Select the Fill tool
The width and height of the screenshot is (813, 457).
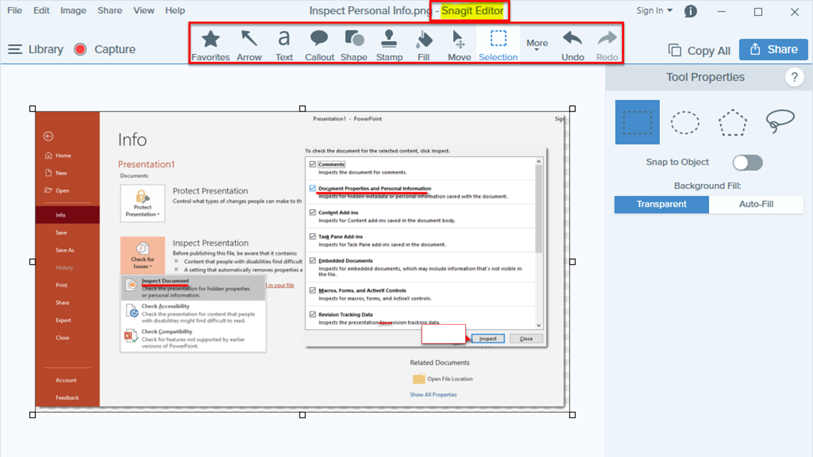coord(424,44)
